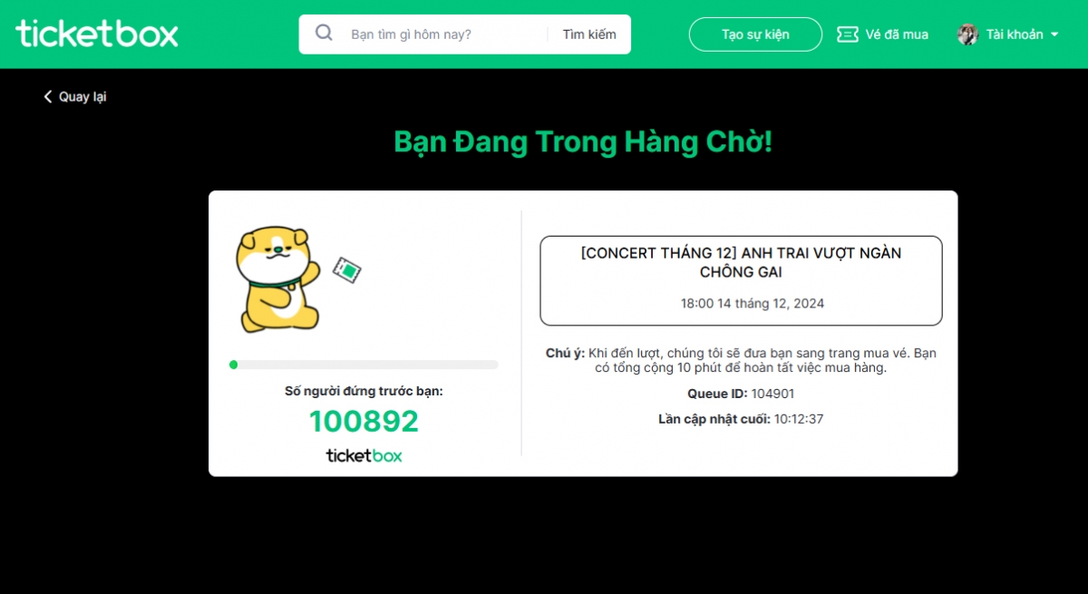Click the Anh Trai Vượt Ngàn Chông Gai event box
Screen dimensions: 1088x594
point(741,280)
